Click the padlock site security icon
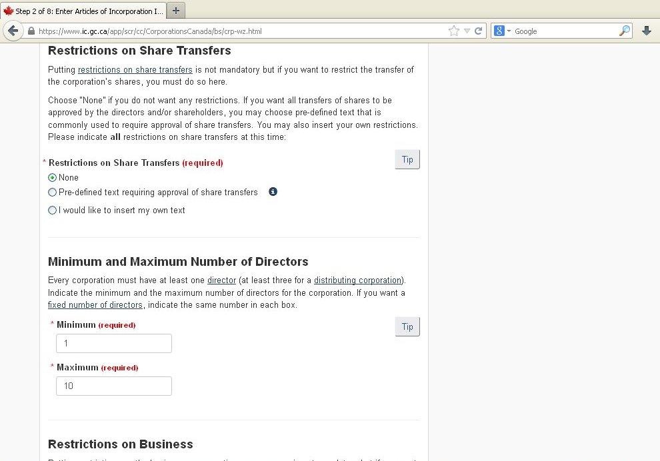The width and height of the screenshot is (660, 461). (31, 31)
